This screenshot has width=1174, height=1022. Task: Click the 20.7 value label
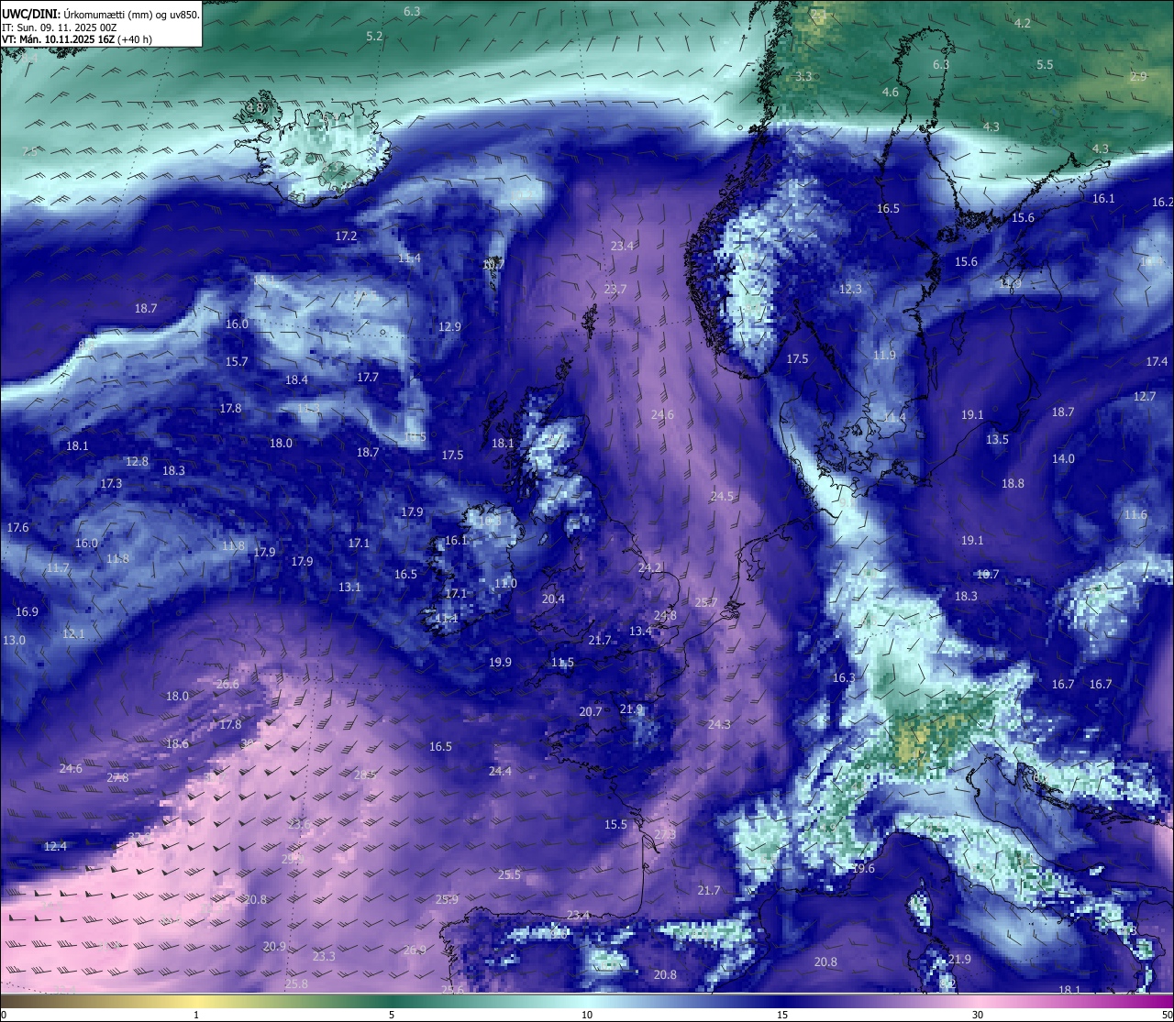click(x=591, y=711)
